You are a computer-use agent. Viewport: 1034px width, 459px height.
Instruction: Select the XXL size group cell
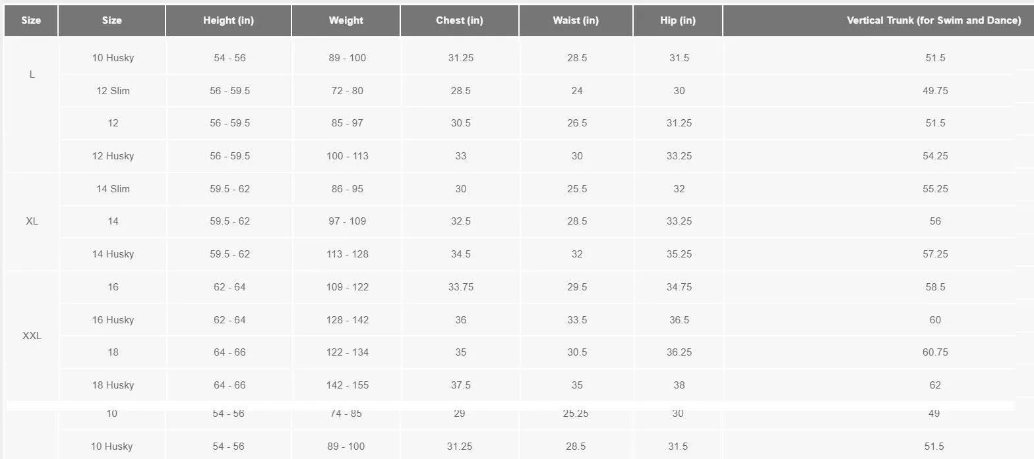tap(32, 336)
